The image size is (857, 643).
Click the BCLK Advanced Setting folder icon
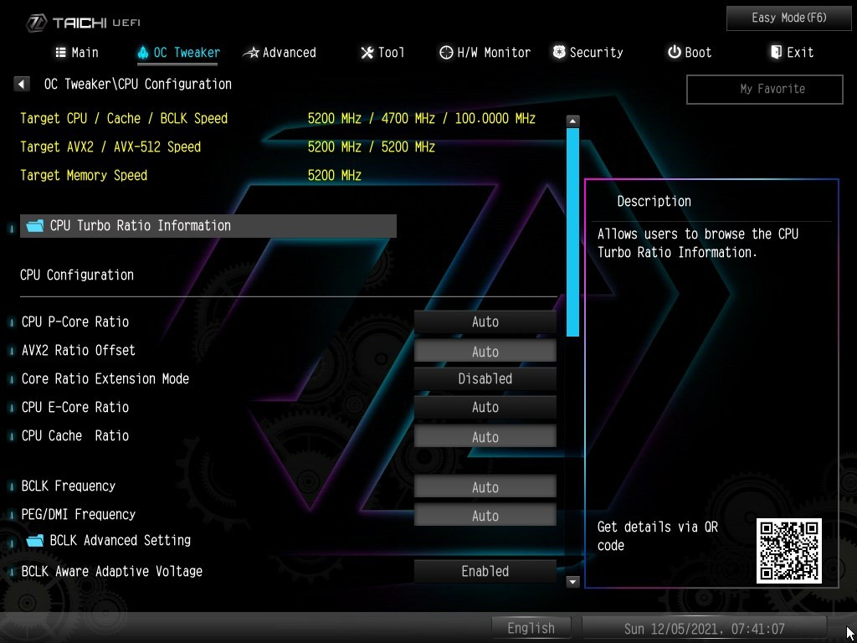coord(35,541)
